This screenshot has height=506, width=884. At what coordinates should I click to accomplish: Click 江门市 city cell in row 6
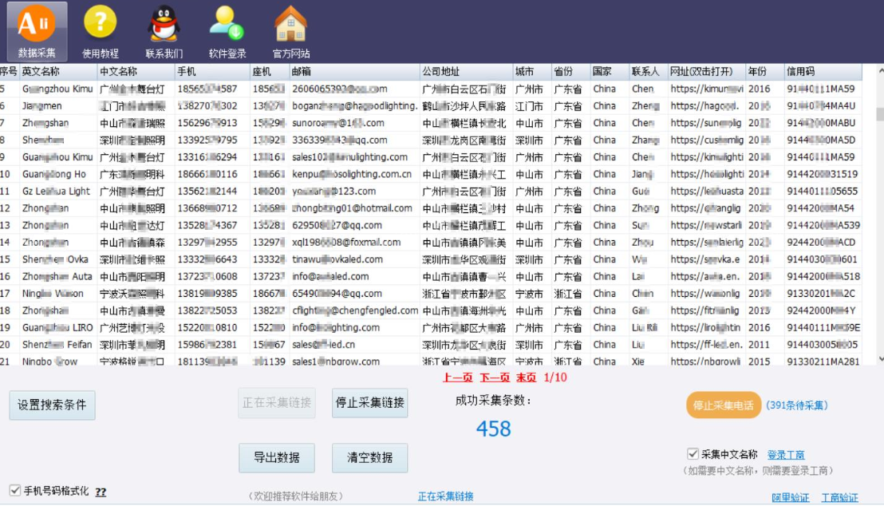pos(530,106)
